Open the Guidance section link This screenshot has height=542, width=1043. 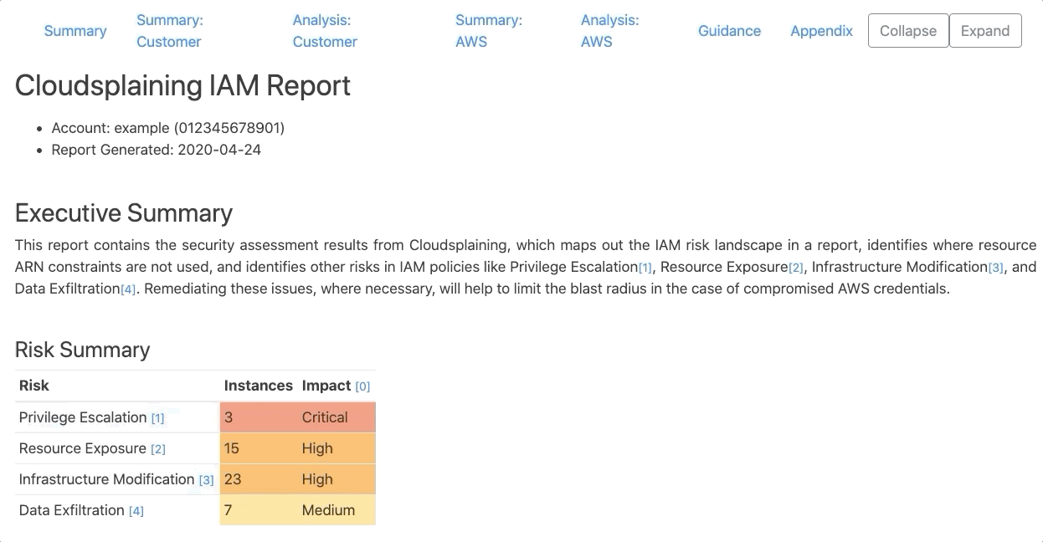(729, 31)
